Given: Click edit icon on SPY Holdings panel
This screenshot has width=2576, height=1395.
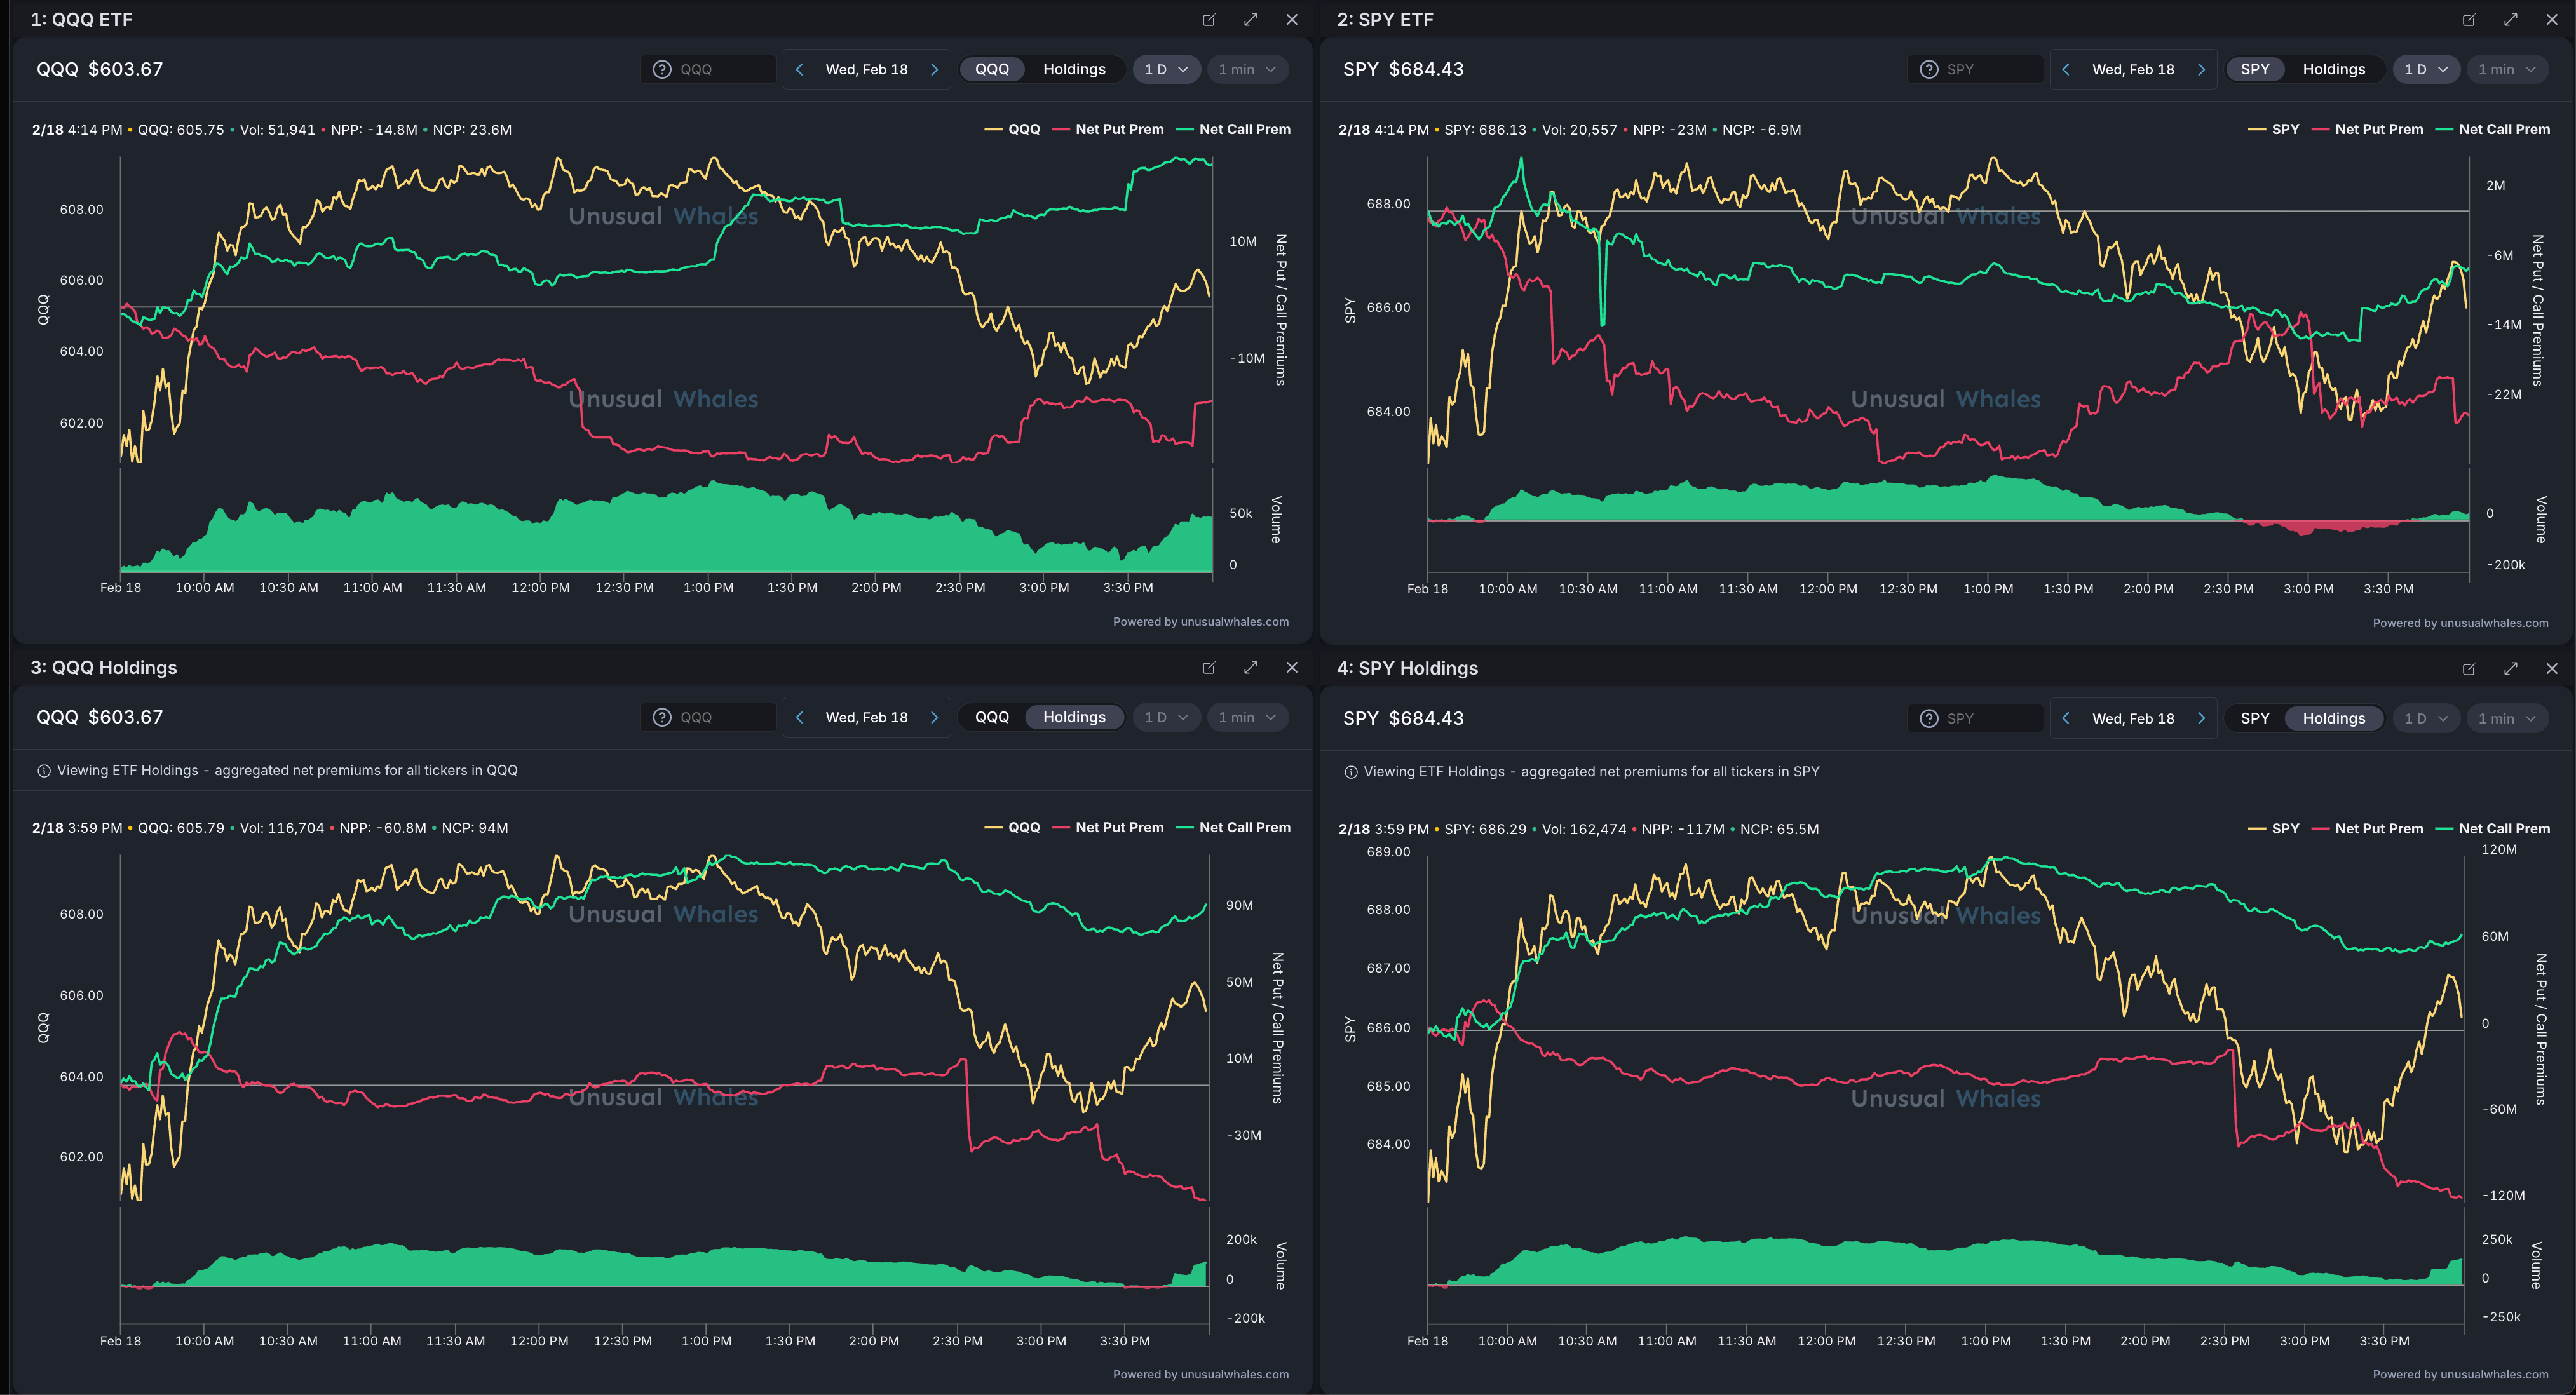Looking at the screenshot, I should [2468, 668].
